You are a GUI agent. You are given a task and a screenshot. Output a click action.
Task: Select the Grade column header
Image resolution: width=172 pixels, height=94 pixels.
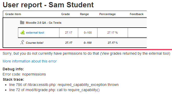point(65,14)
